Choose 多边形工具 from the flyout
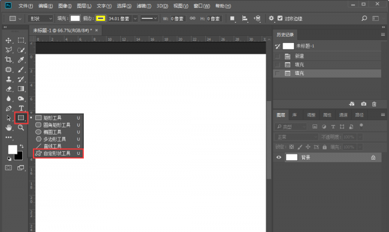The image size is (389, 232). tap(58, 139)
